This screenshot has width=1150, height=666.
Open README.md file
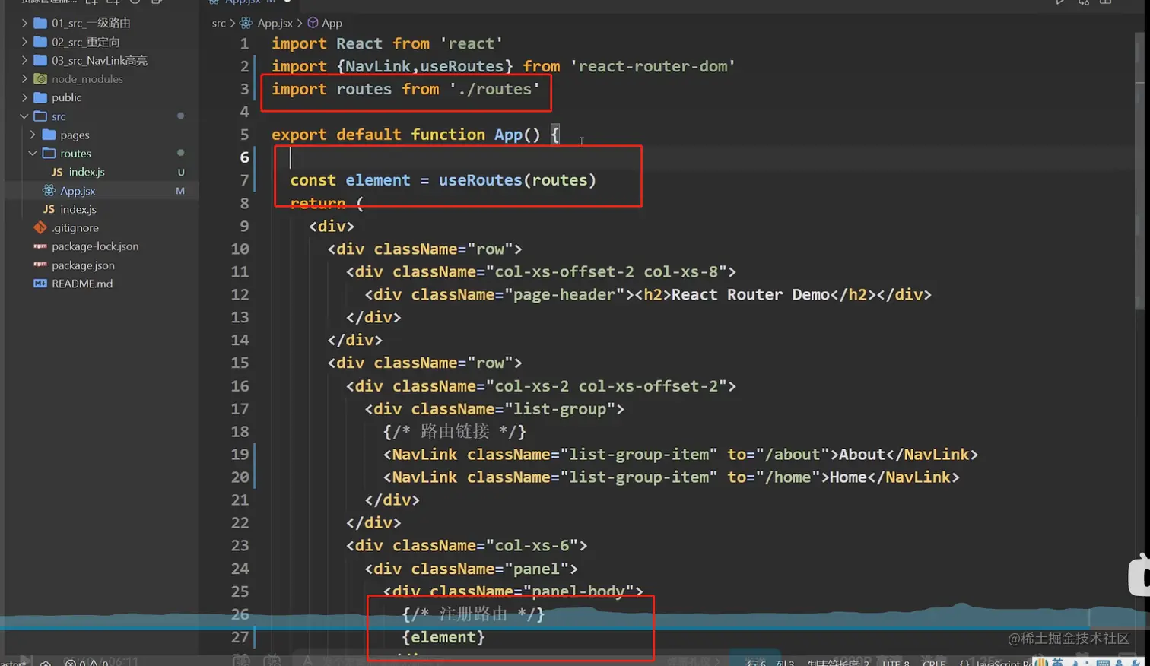tap(82, 284)
